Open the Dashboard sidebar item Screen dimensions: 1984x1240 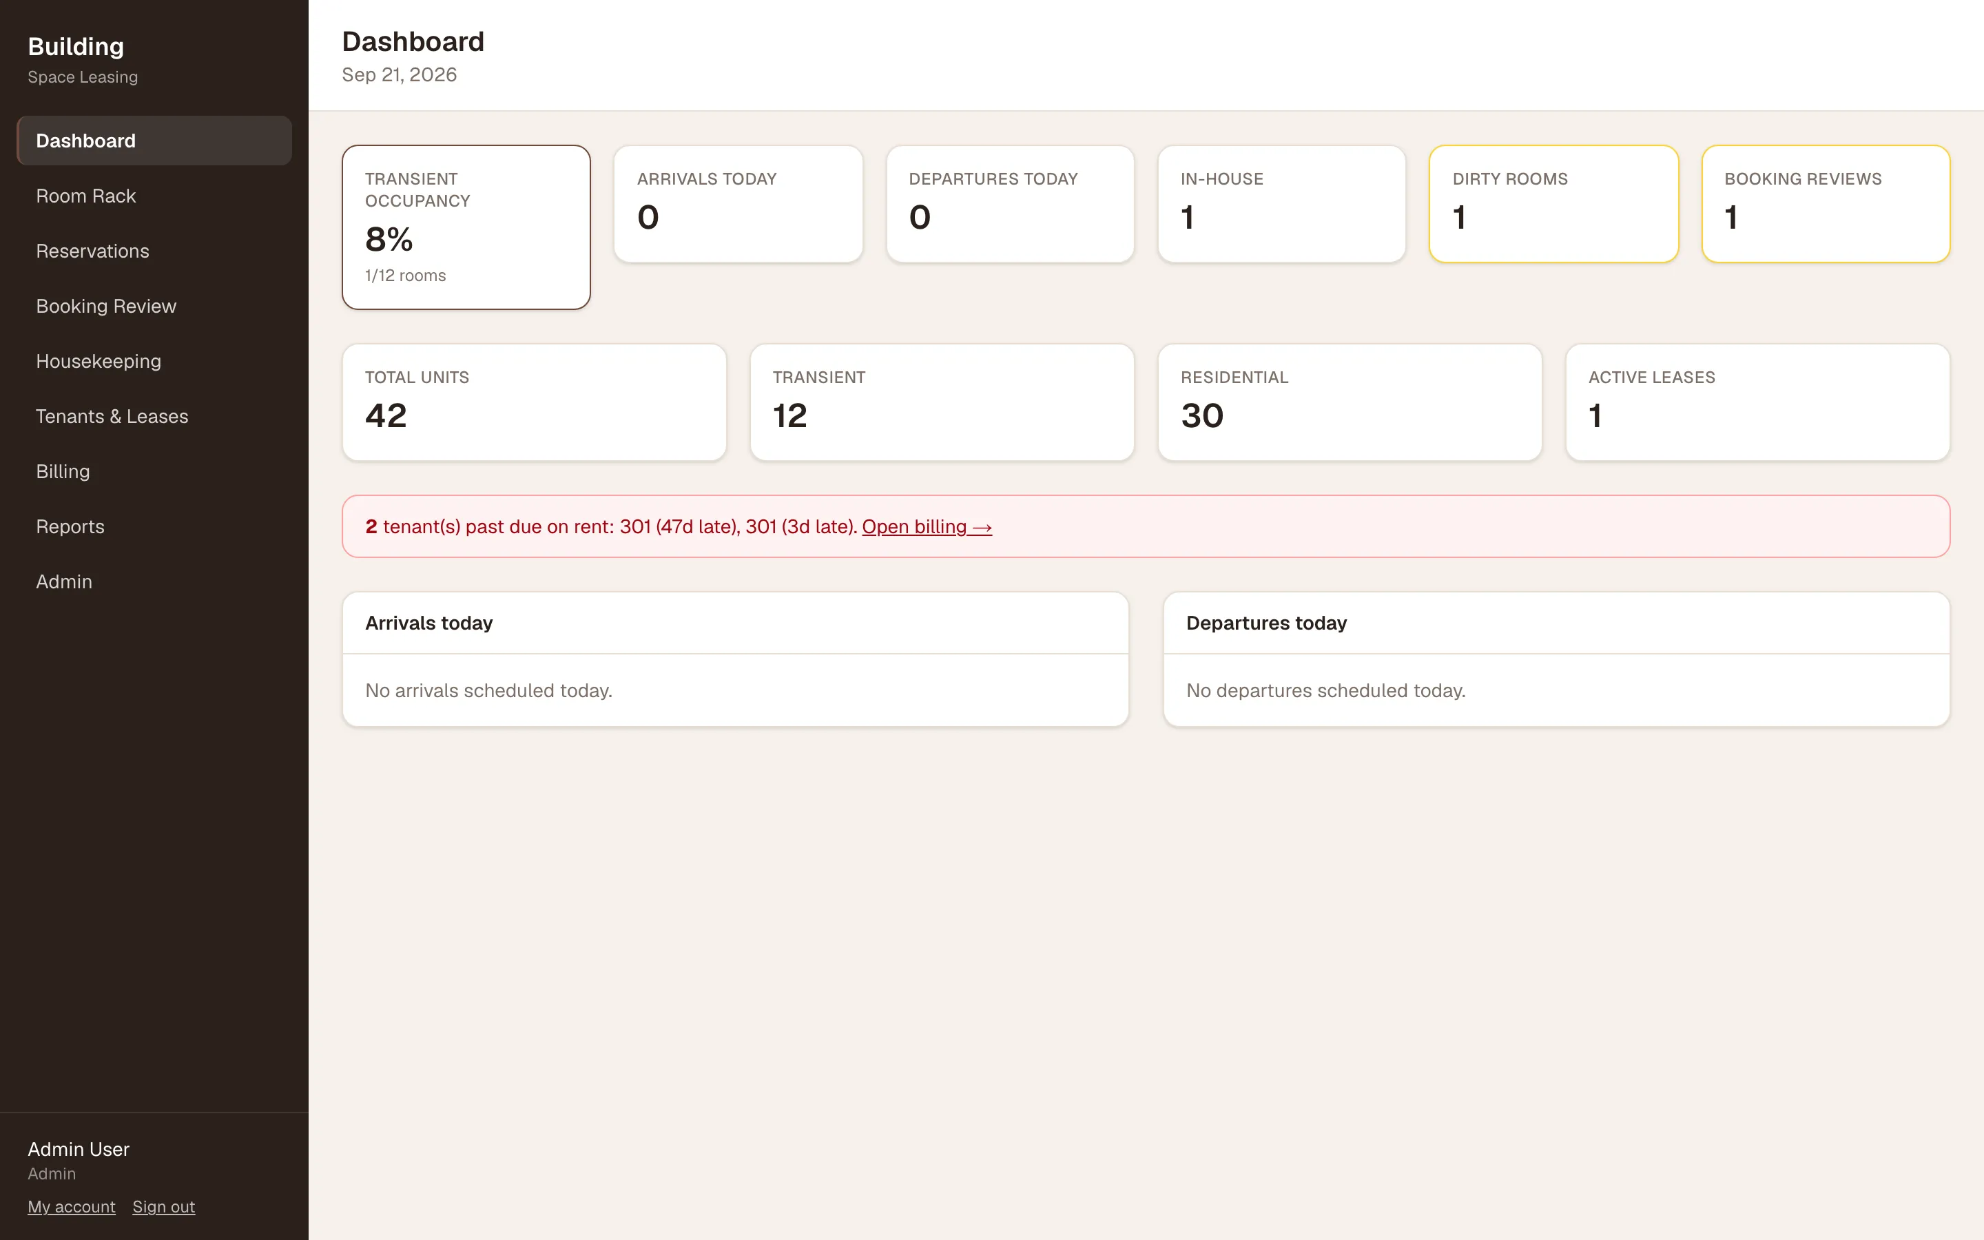pyautogui.click(x=154, y=141)
